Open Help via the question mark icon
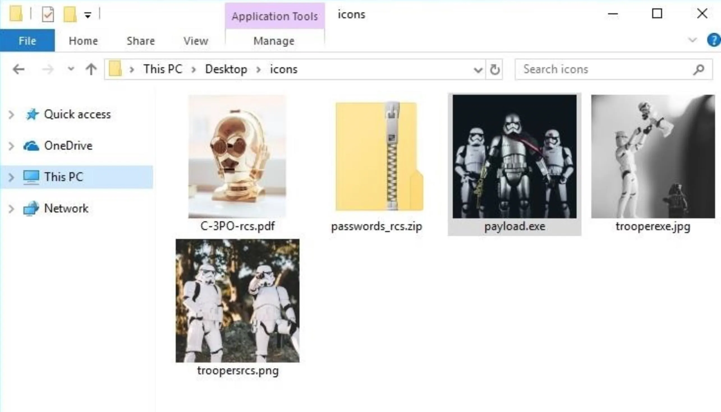721x412 pixels. tap(713, 40)
